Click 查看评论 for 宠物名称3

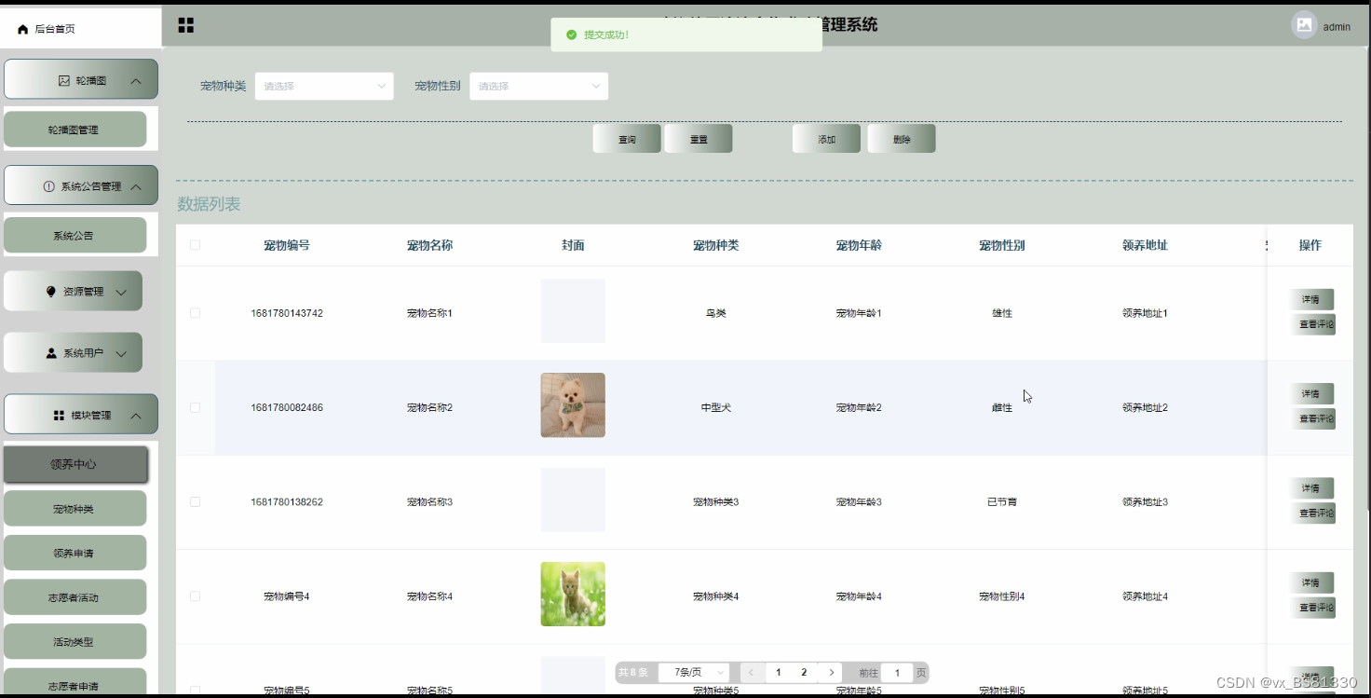coord(1312,513)
